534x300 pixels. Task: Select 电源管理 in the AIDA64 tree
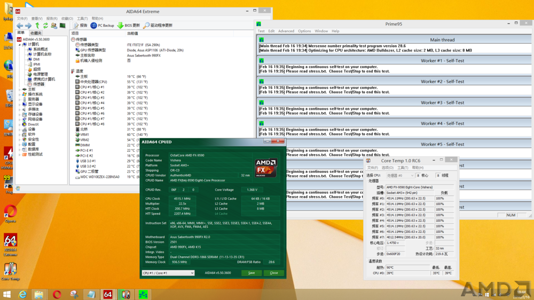[40, 74]
